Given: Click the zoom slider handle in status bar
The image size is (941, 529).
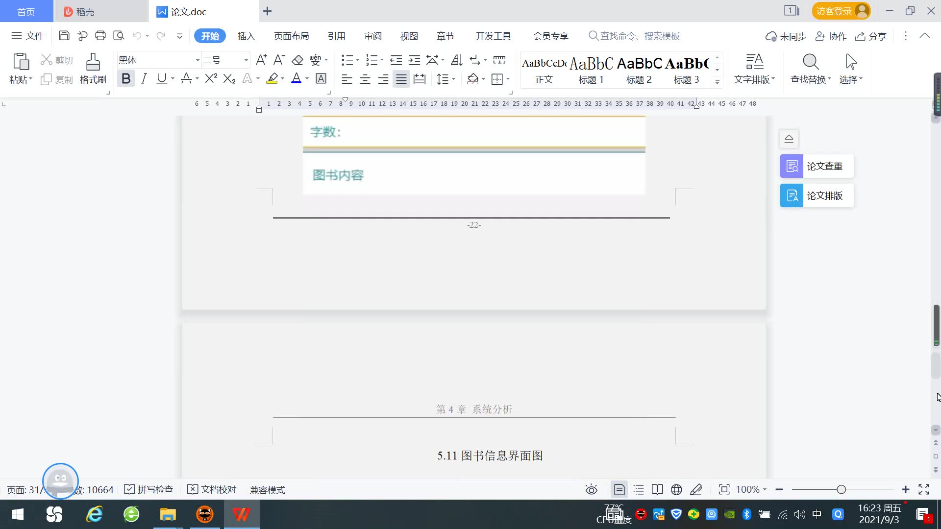Looking at the screenshot, I should pos(841,489).
